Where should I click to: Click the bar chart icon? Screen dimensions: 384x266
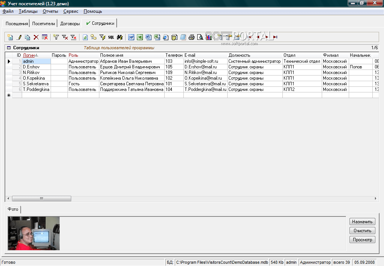pos(208,37)
